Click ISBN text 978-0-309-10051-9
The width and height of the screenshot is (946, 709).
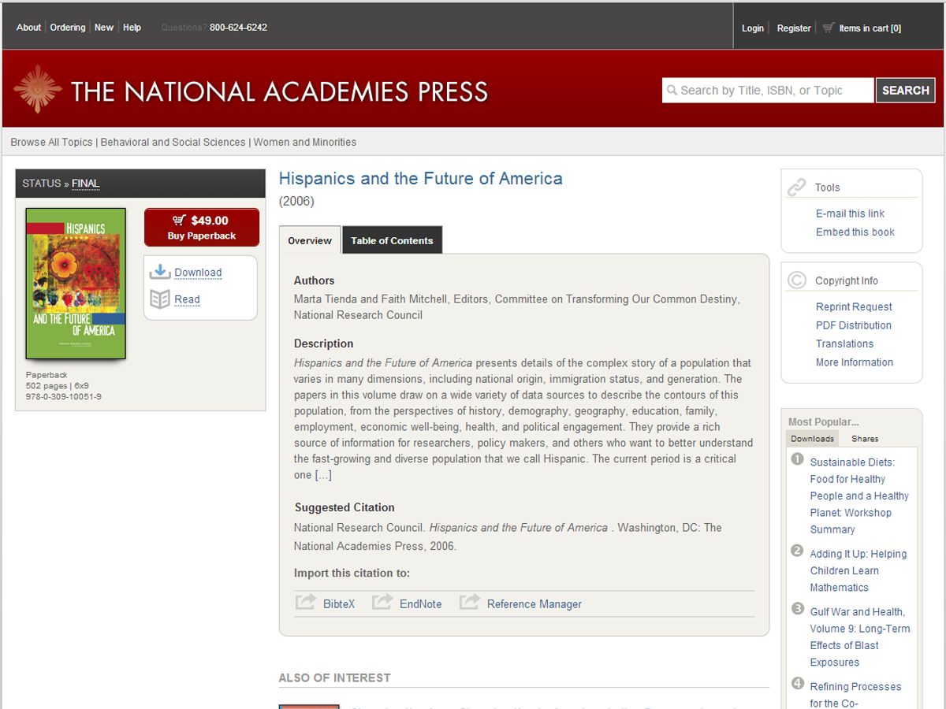coord(64,396)
